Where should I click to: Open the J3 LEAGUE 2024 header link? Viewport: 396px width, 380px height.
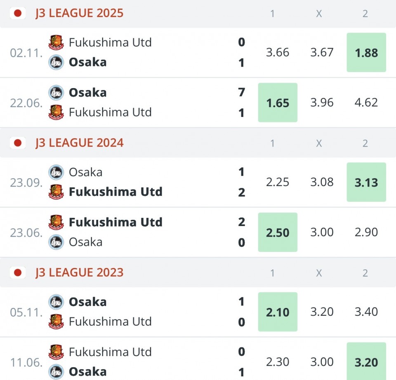pos(79,143)
